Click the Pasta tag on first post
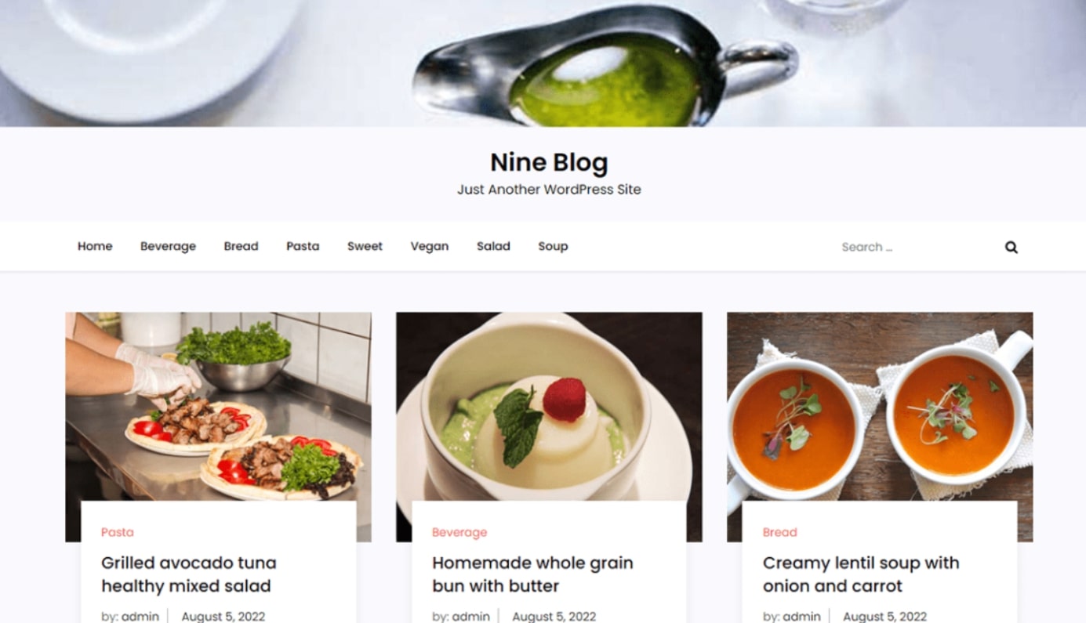 pyautogui.click(x=118, y=532)
